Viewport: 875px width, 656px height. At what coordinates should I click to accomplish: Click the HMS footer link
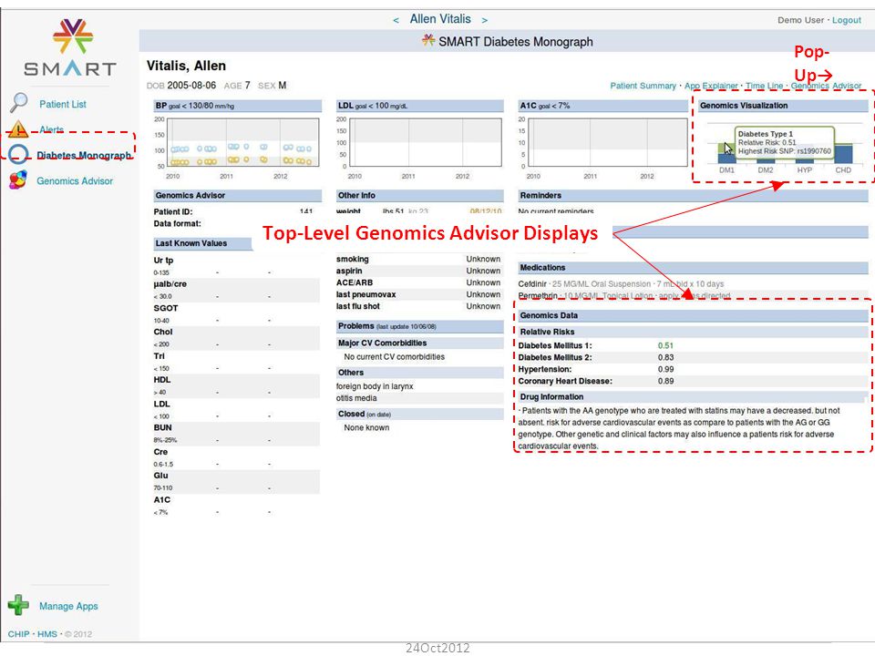[x=47, y=634]
